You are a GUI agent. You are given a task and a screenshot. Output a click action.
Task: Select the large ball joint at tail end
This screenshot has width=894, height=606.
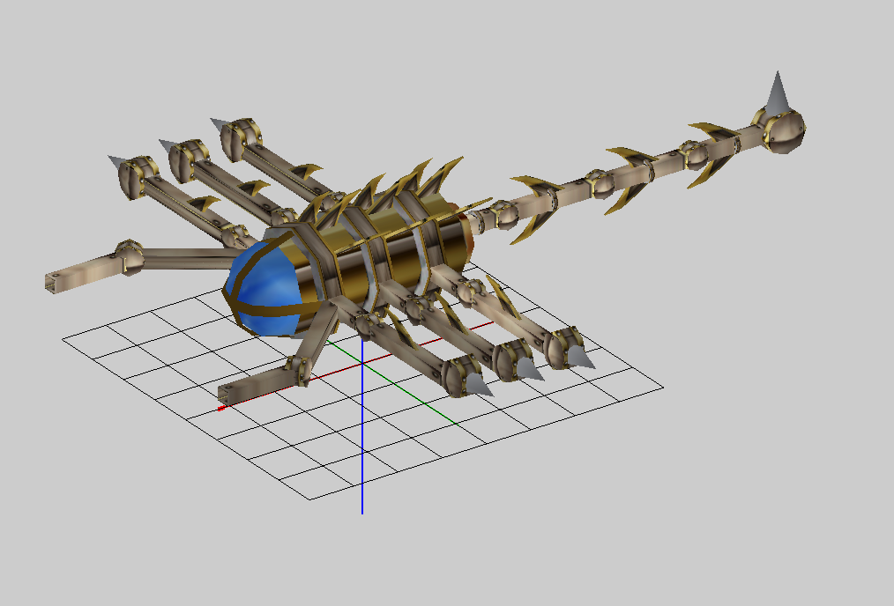point(785,131)
